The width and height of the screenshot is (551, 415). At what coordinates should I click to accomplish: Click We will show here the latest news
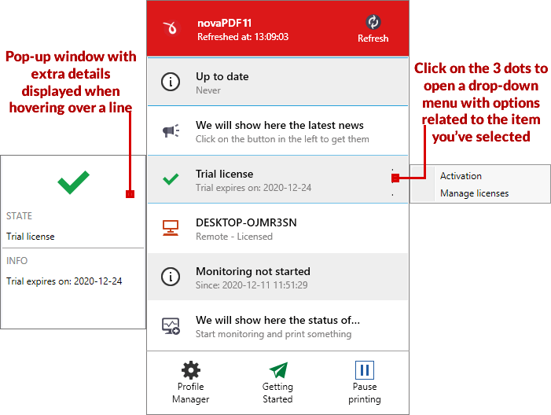click(280, 125)
